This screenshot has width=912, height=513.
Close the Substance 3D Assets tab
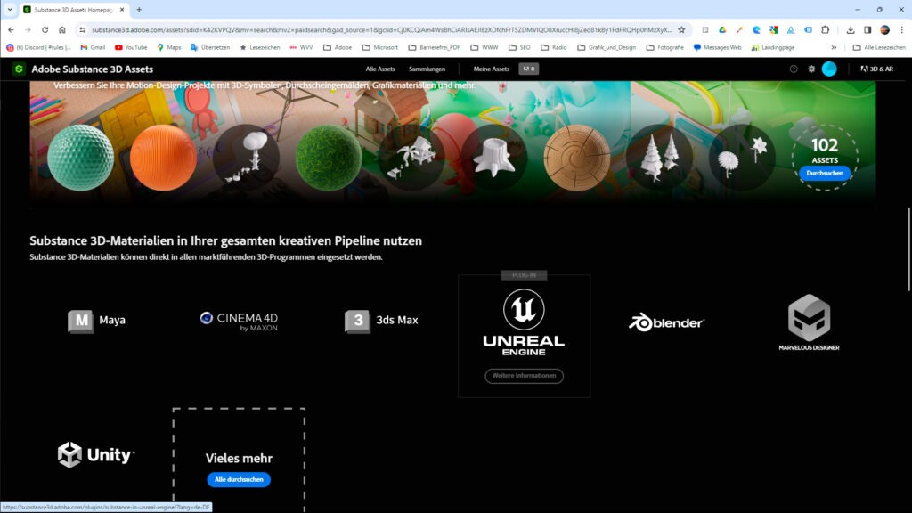point(122,10)
